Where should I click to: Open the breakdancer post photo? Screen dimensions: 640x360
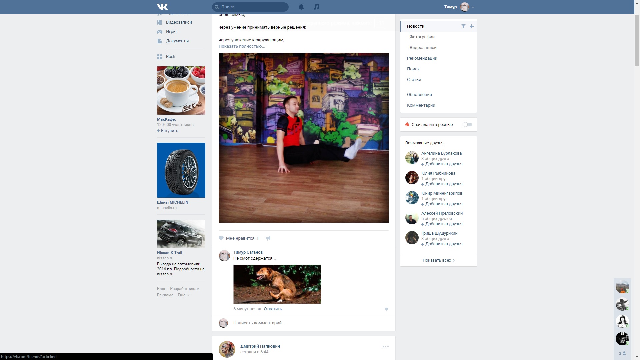(x=304, y=138)
